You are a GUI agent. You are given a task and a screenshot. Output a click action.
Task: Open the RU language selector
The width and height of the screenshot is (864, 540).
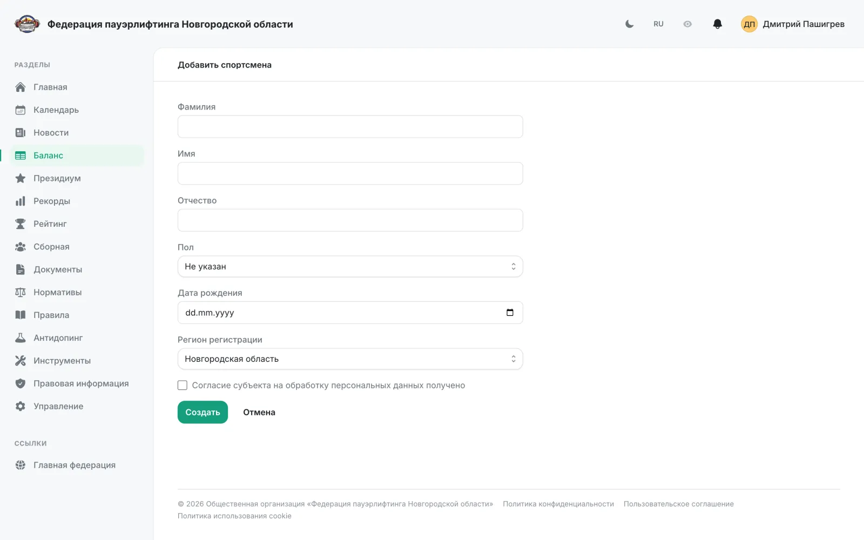(x=658, y=24)
